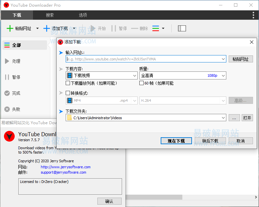Switch to the 搜索 (Search) tab
This screenshot has width=259, height=207.
pos(50,15)
